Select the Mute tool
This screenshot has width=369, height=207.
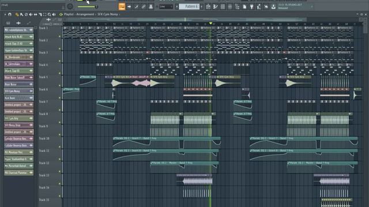31,14
